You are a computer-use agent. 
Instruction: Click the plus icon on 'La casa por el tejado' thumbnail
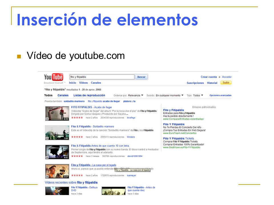pyautogui.click(x=47, y=177)
